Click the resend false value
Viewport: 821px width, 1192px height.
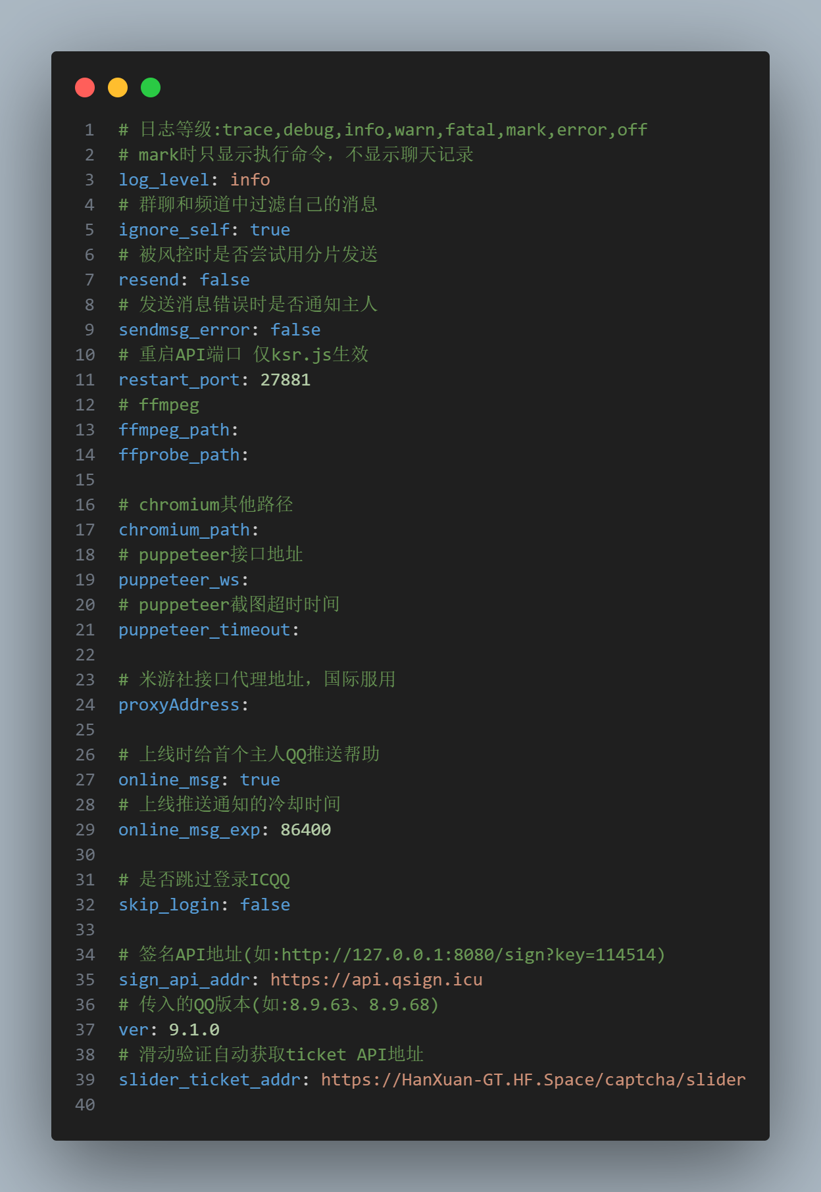pyautogui.click(x=224, y=280)
